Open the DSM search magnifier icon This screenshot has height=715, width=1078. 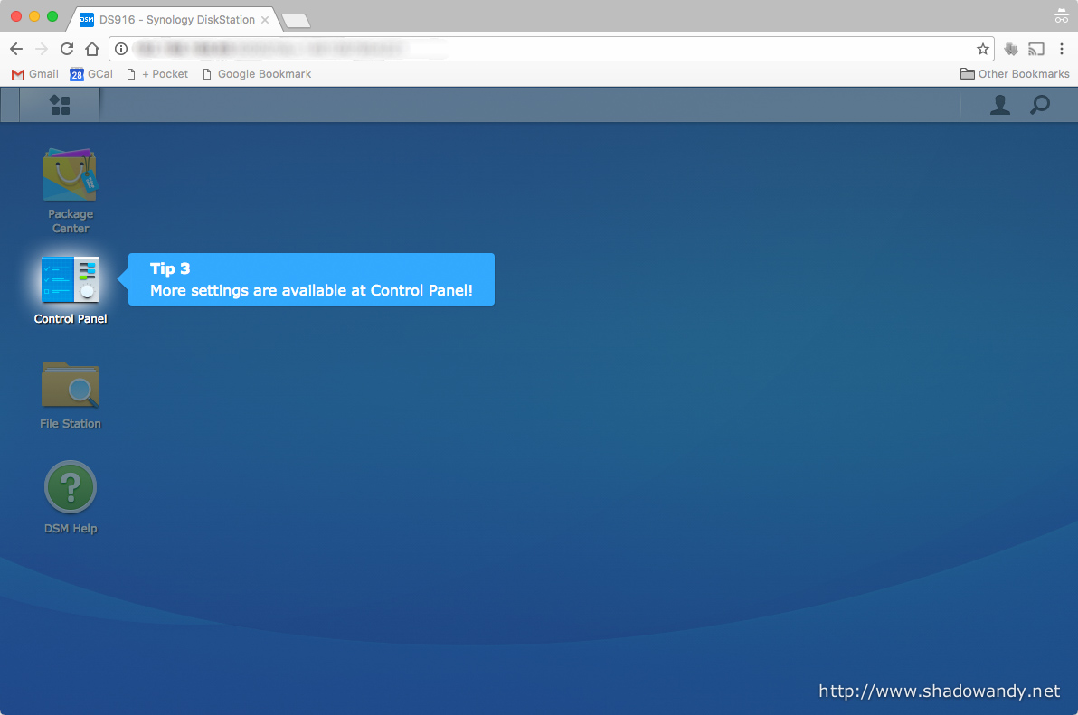tap(1039, 105)
